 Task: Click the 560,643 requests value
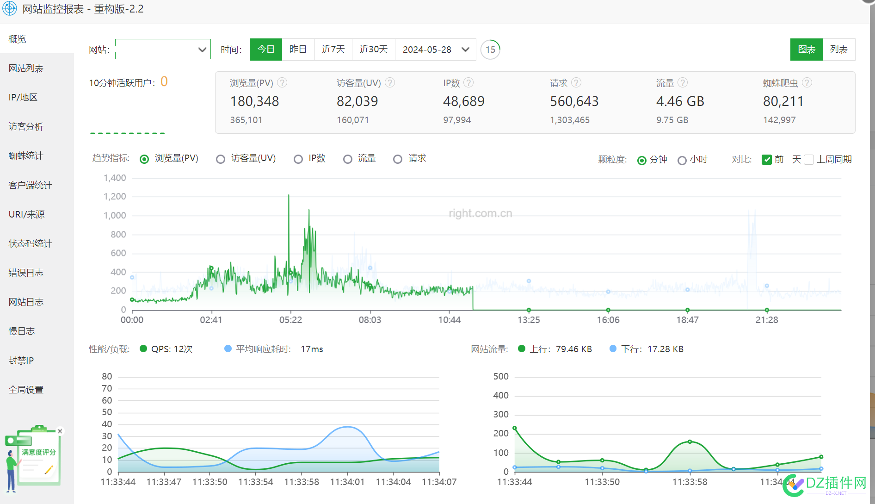(x=574, y=101)
